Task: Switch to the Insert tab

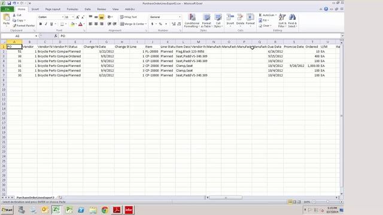Action: coord(35,10)
